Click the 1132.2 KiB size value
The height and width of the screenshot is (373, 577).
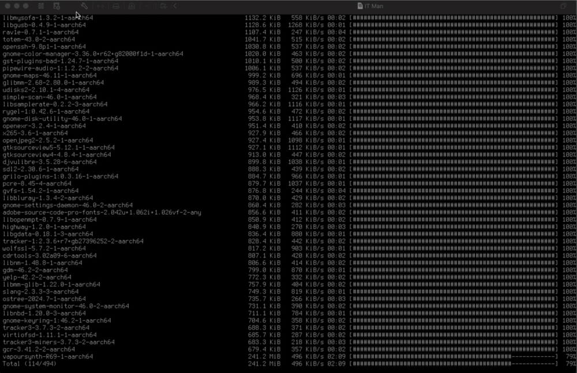coord(263,18)
